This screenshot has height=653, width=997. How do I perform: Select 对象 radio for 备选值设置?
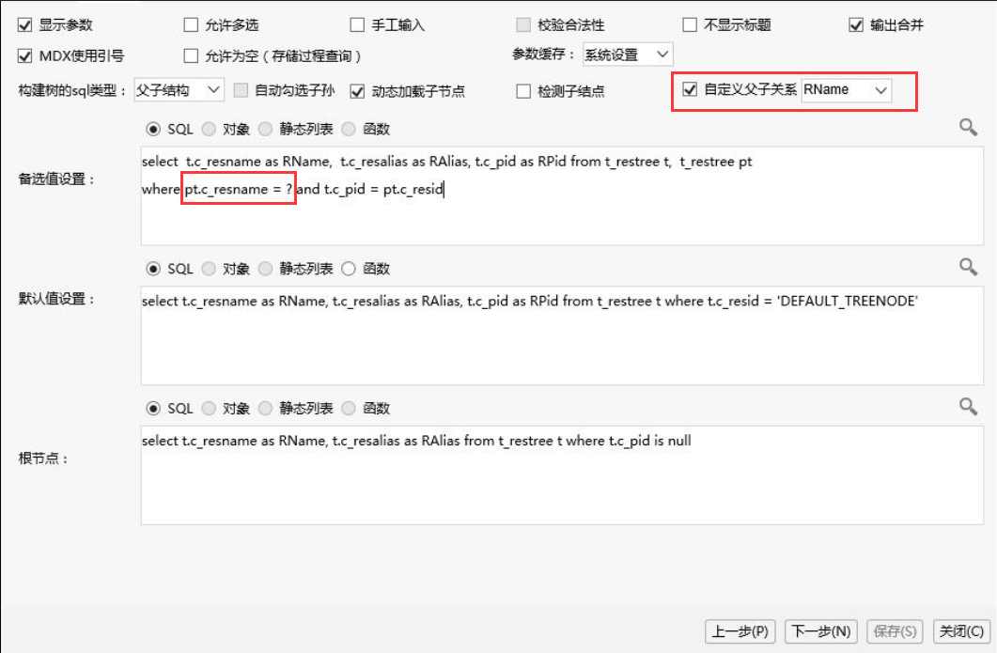(x=210, y=129)
